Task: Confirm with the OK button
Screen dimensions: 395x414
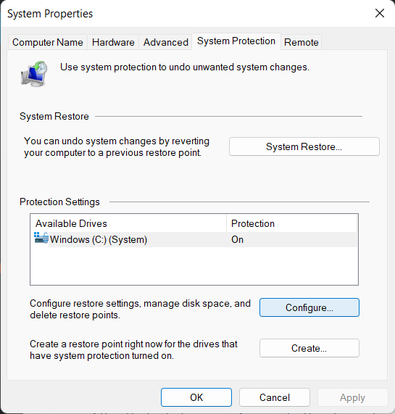Action: tap(196, 397)
